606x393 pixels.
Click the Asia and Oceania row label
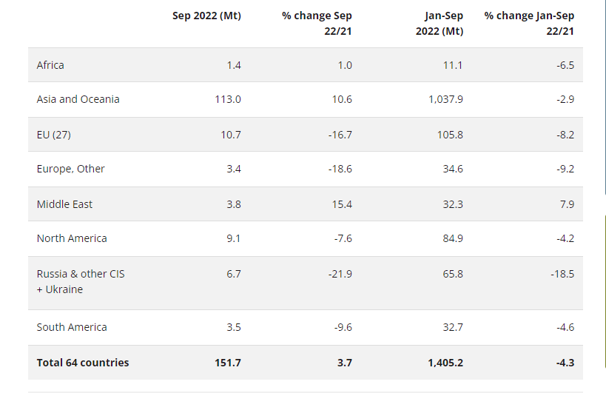pos(78,99)
